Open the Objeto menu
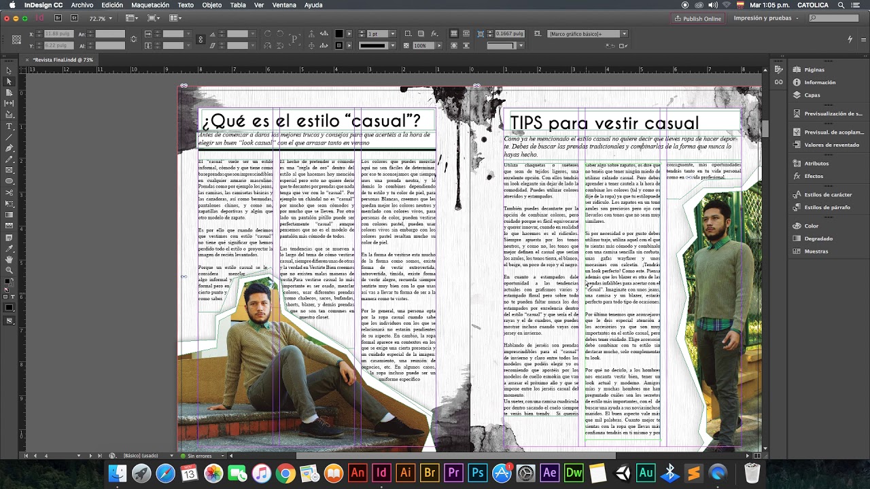This screenshot has width=870, height=489. [x=211, y=5]
